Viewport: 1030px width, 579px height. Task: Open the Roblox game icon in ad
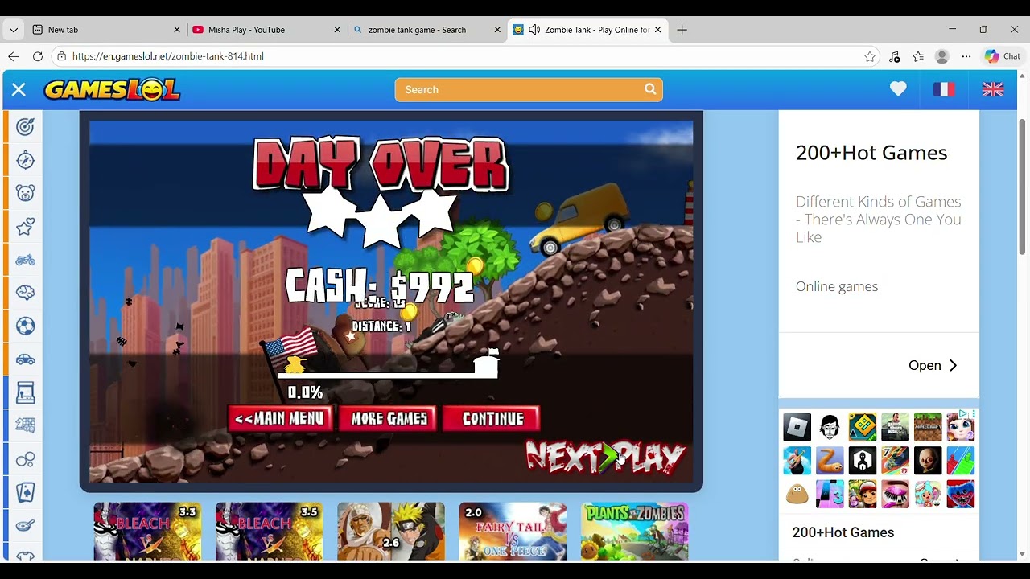click(797, 427)
